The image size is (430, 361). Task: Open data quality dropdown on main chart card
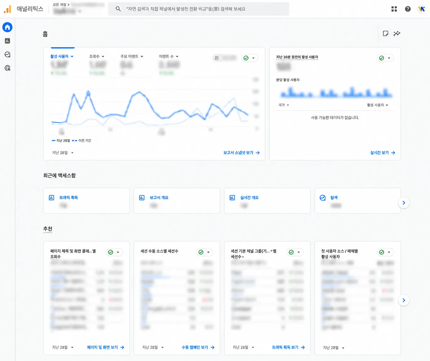[x=250, y=58]
